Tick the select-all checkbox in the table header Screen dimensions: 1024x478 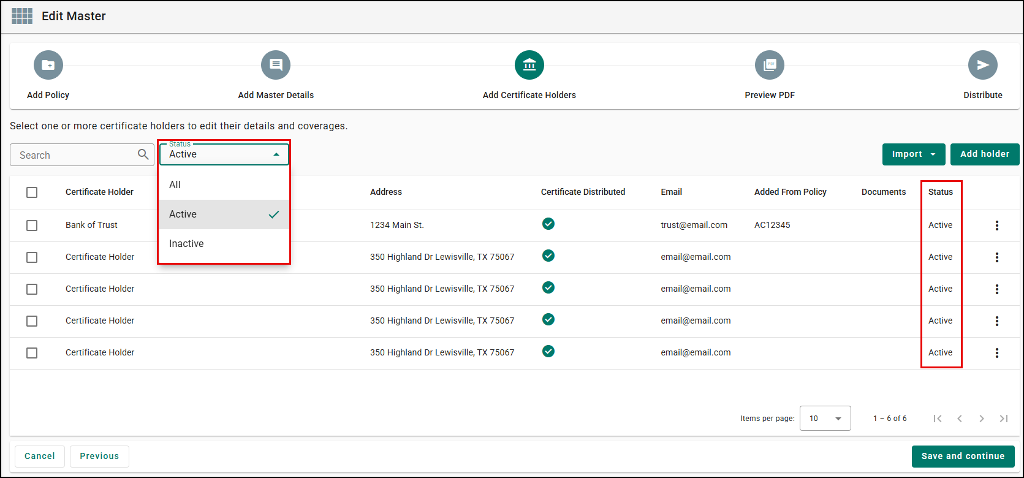(x=32, y=192)
